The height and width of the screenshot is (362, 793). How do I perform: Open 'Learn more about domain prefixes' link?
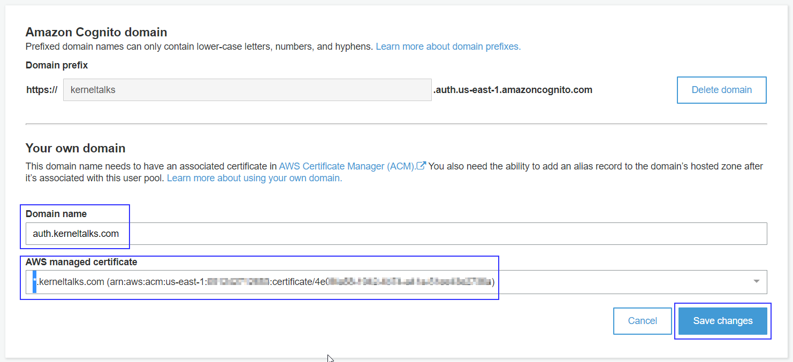tap(448, 47)
